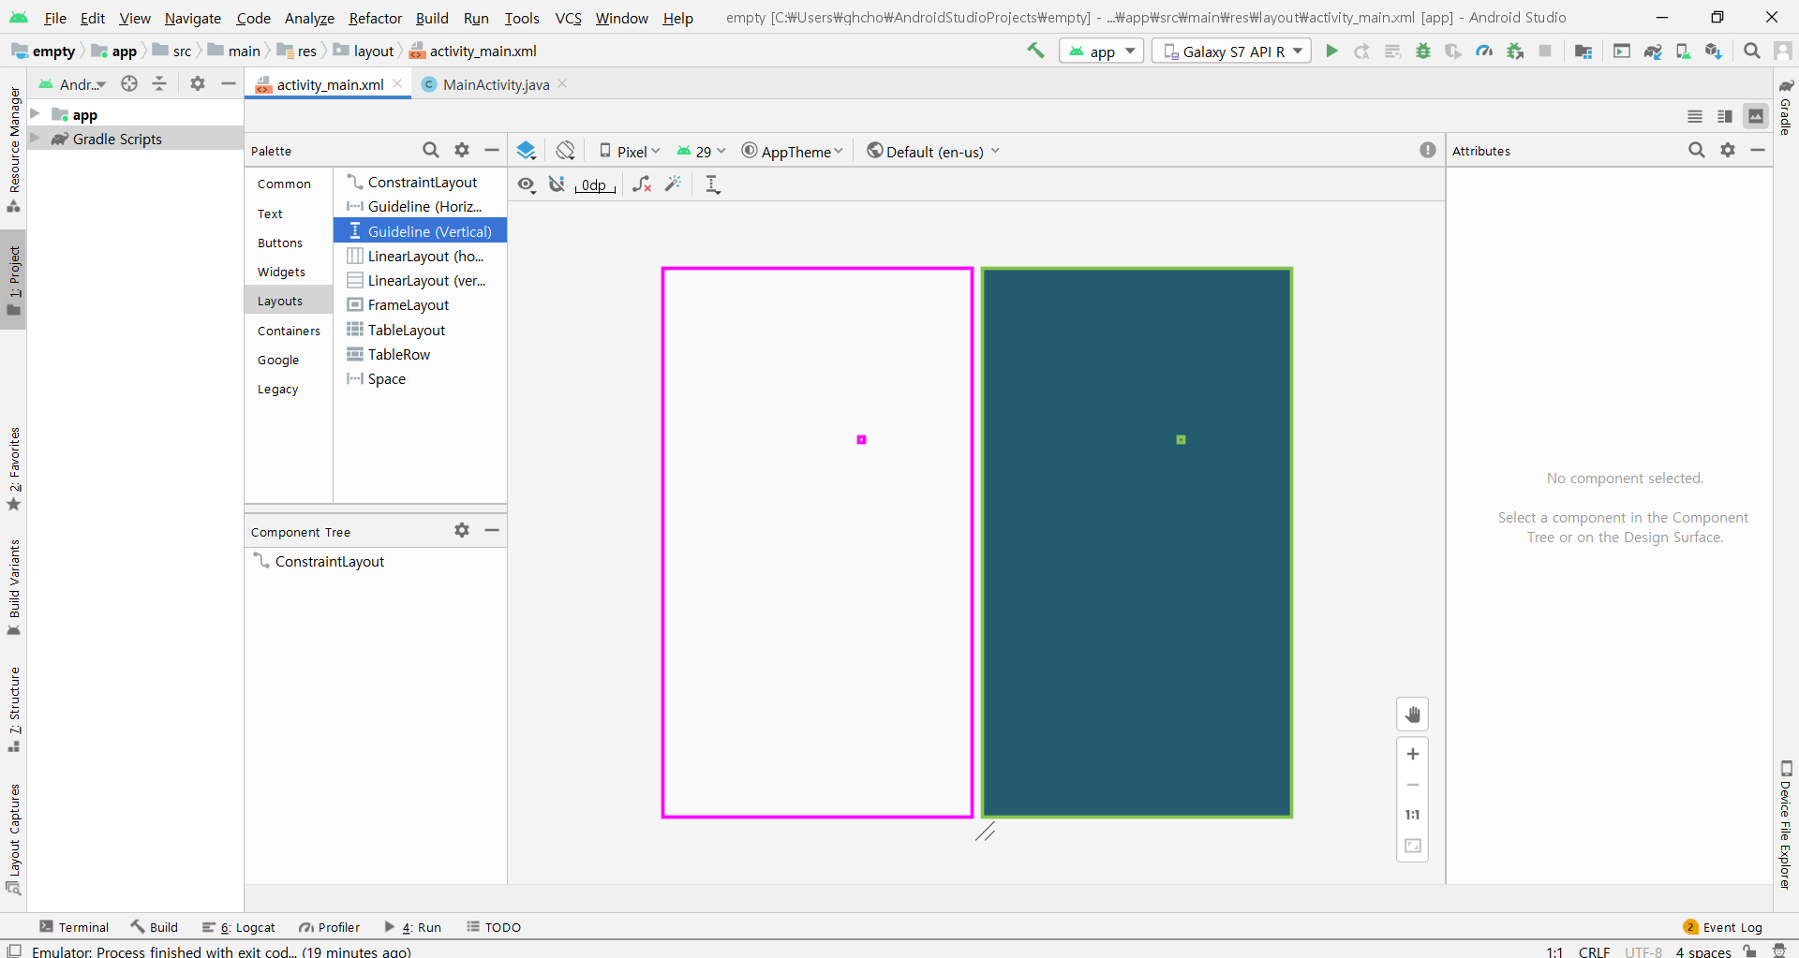Select TableRow palette item
Screen dimensions: 1799x958
pos(420,354)
